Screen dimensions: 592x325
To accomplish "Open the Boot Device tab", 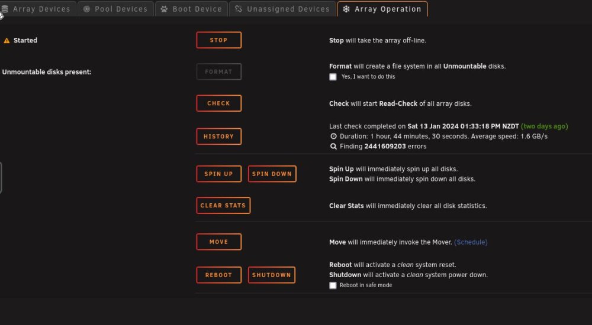I will pyautogui.click(x=191, y=9).
